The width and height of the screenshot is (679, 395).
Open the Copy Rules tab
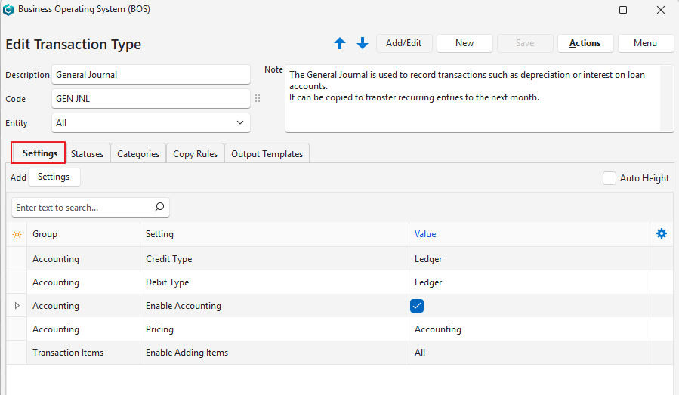point(195,154)
